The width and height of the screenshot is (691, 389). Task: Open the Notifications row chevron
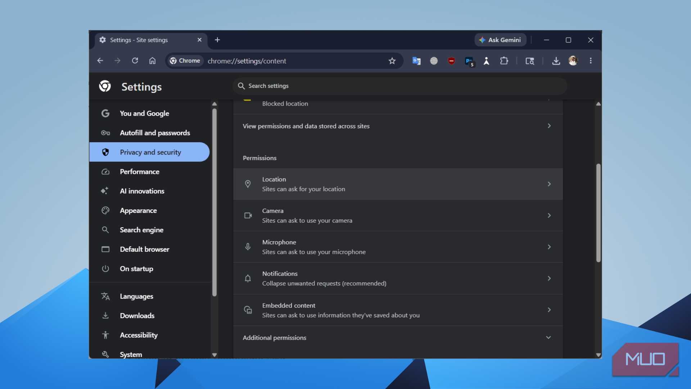(x=549, y=278)
